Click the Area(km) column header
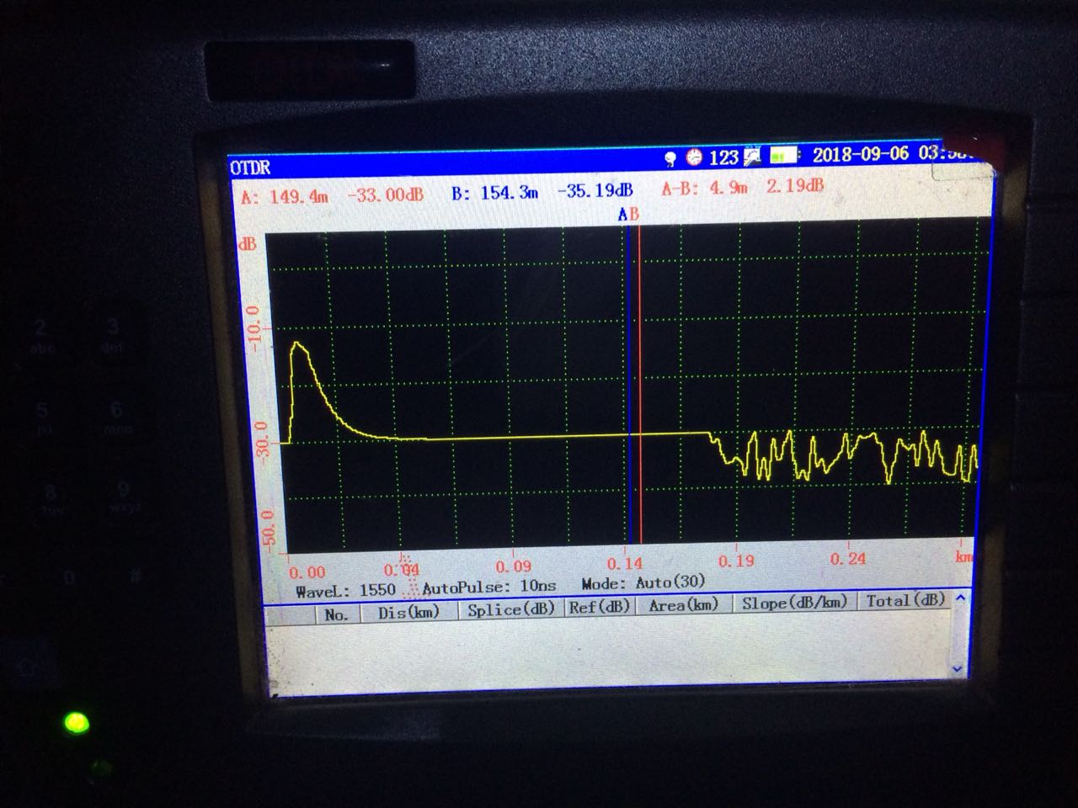 pos(683,604)
